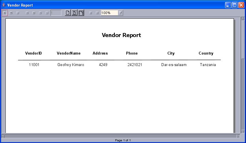Viewport: 246px width, 143px height.
Task: Toggle the Fit Page view button
Action: 74,13
